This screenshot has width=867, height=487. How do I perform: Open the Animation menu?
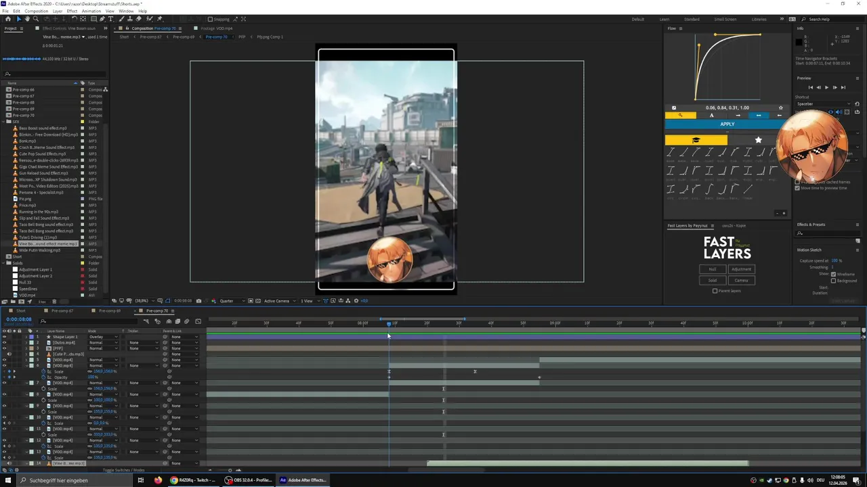(x=91, y=11)
